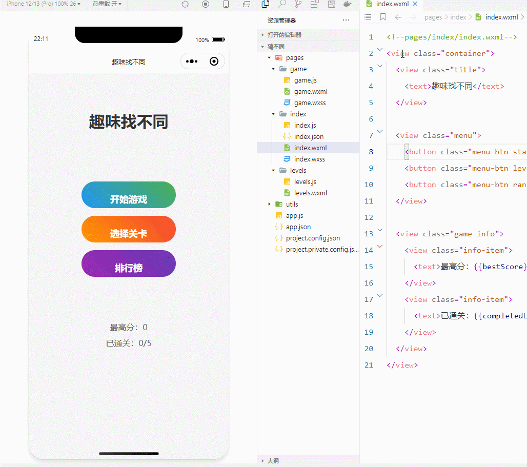Click the simulator capsule close circle button
This screenshot has height=467, width=527.
coord(214,62)
